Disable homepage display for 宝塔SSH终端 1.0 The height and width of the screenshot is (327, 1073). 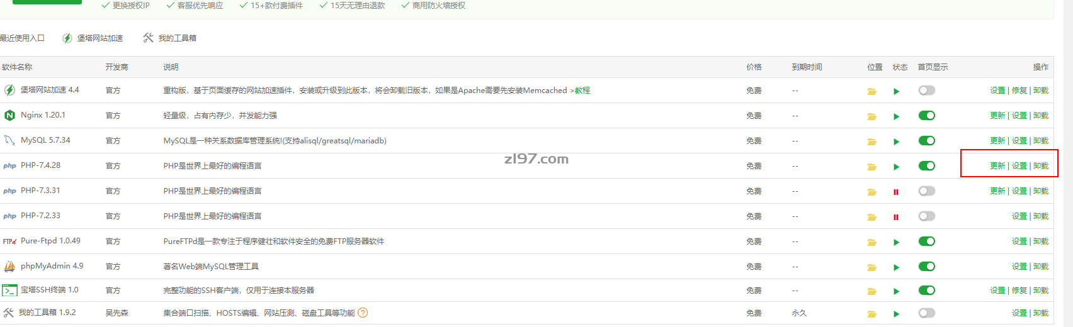tap(926, 290)
